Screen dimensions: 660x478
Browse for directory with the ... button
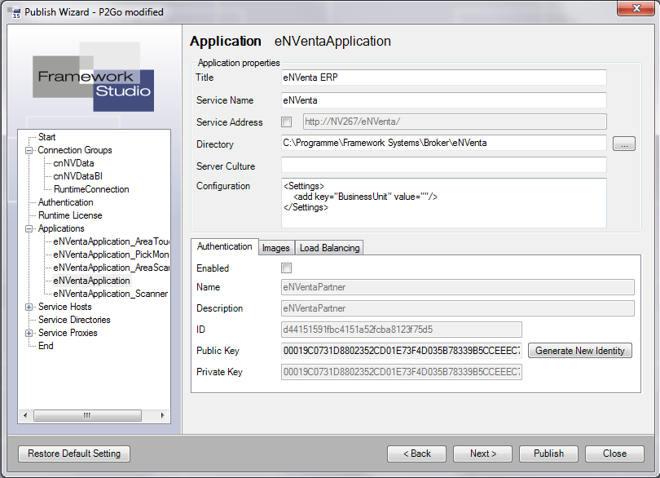[624, 144]
